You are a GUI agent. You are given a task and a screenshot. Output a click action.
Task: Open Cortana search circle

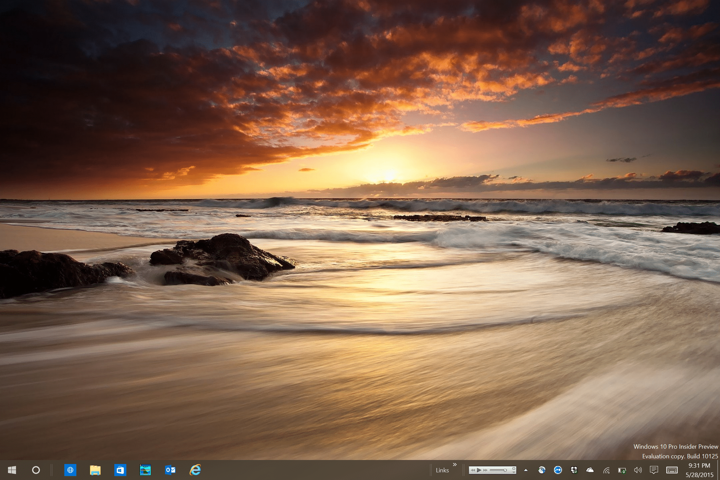pyautogui.click(x=36, y=470)
